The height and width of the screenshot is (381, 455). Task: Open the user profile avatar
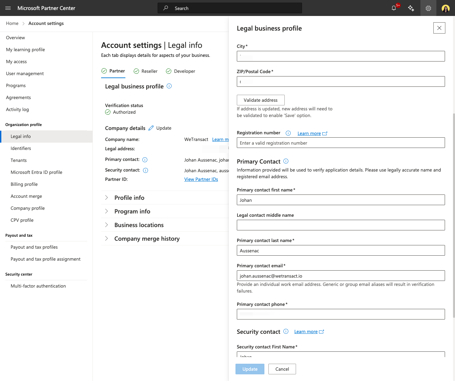pos(446,8)
